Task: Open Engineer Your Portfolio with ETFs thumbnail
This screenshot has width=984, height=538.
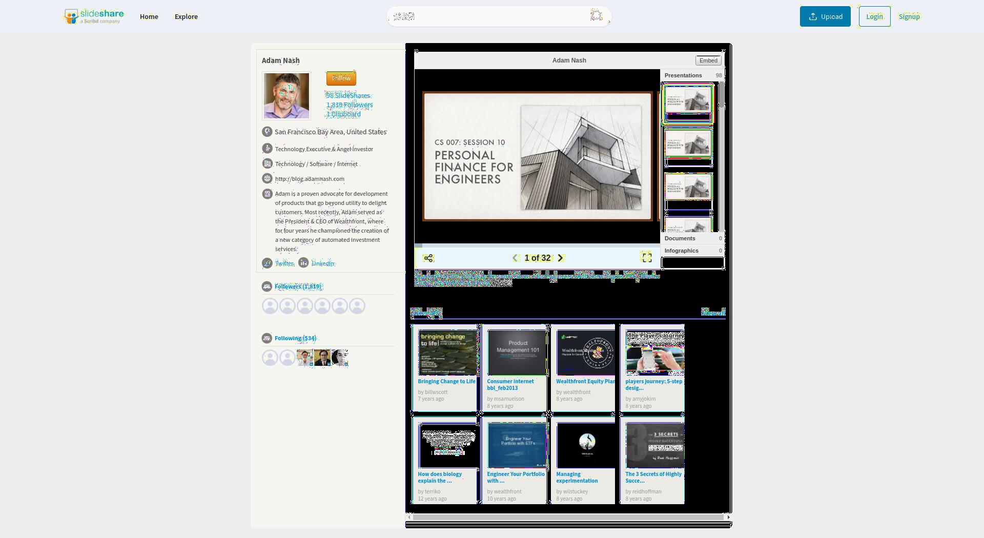Action: [517, 445]
